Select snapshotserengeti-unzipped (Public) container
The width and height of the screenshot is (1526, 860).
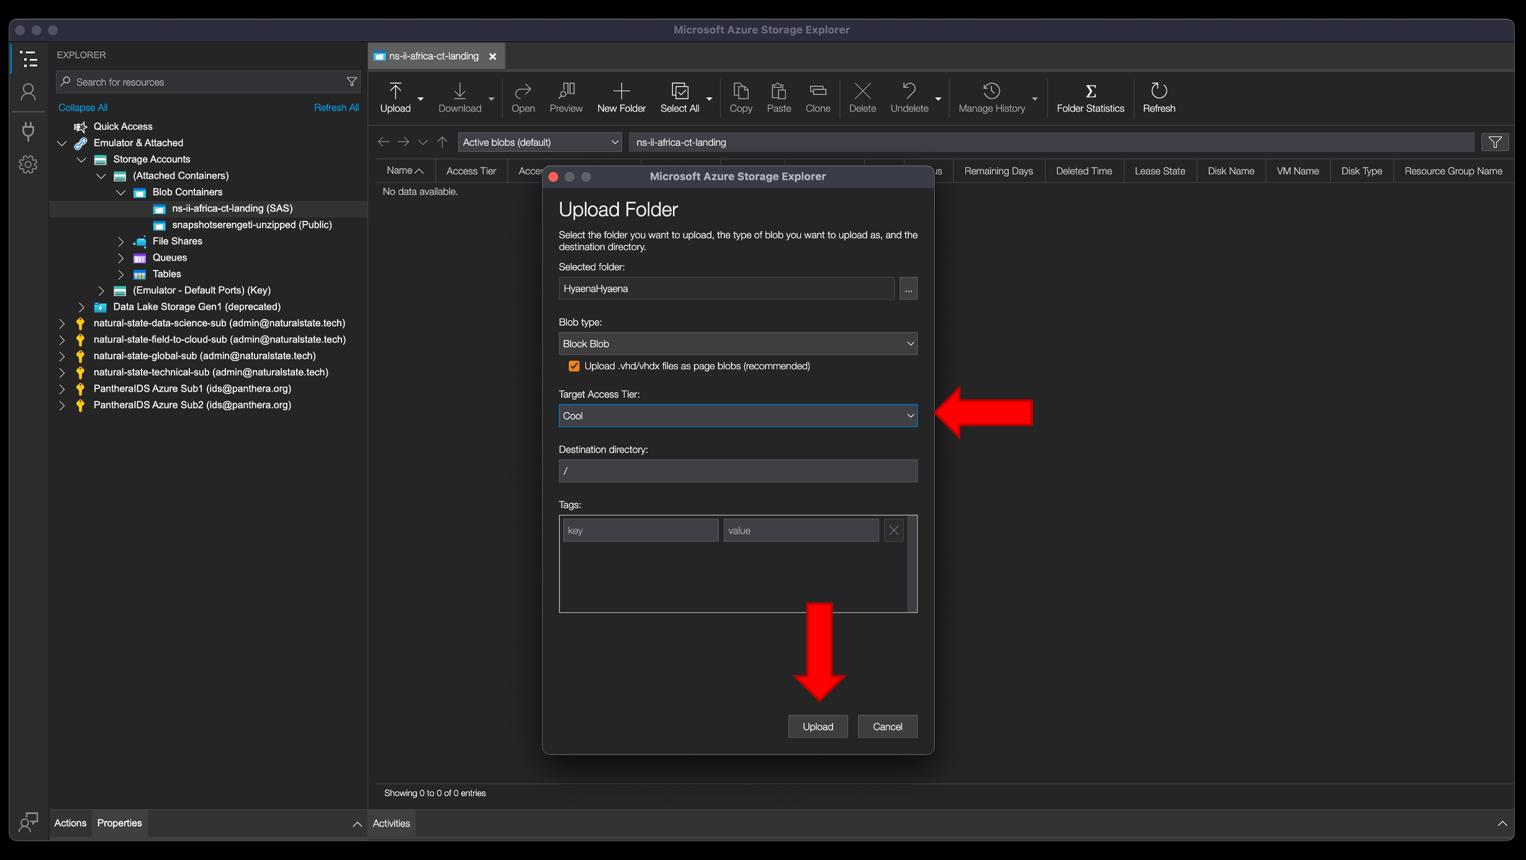251,225
